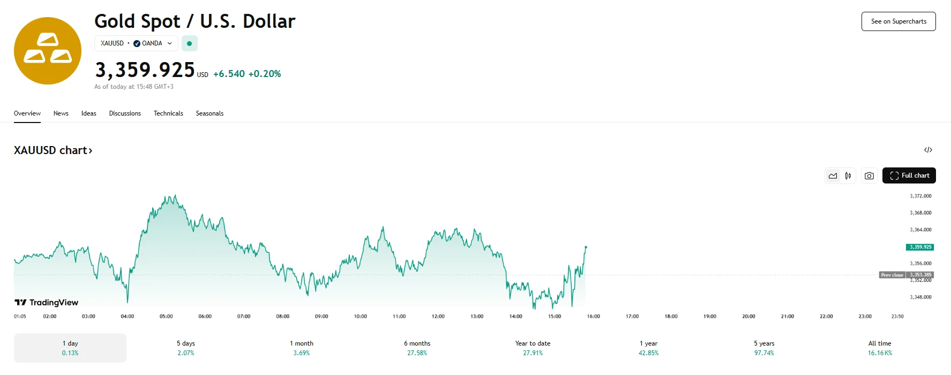The image size is (951, 375).
Task: Switch to the Technicals tab
Action: point(168,113)
